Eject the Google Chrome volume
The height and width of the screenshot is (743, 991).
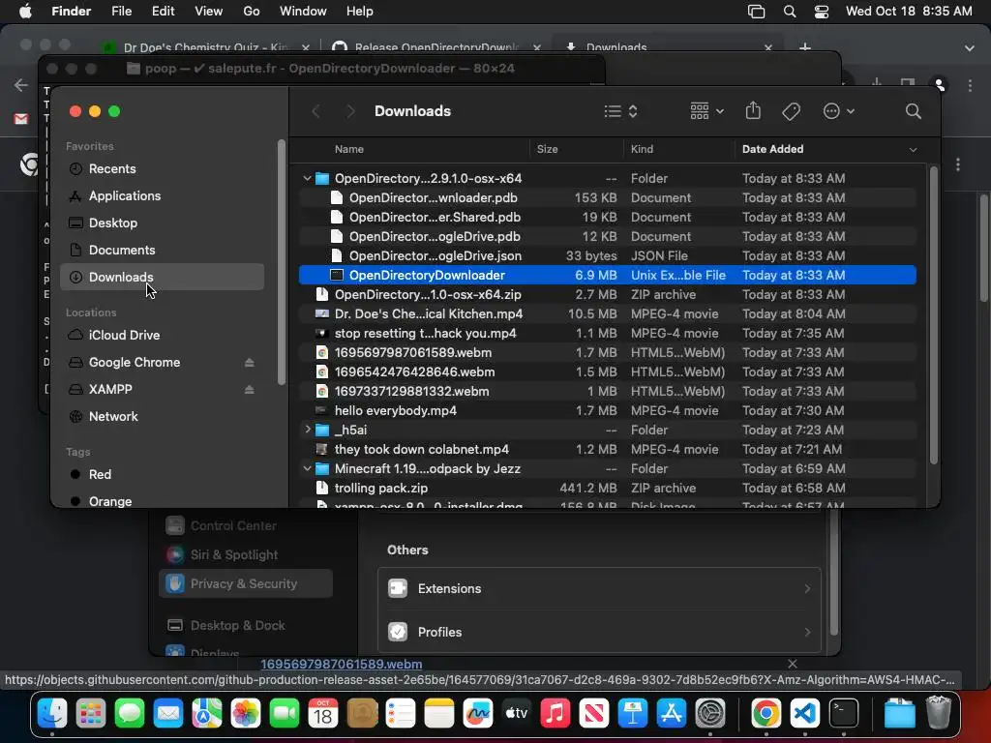coord(249,363)
